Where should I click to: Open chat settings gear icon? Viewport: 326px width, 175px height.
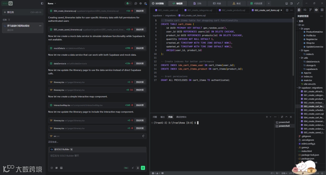pos(140,3)
